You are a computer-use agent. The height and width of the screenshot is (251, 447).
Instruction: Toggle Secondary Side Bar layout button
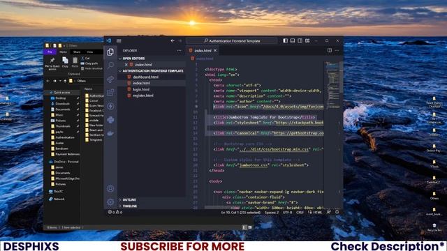click(300, 41)
